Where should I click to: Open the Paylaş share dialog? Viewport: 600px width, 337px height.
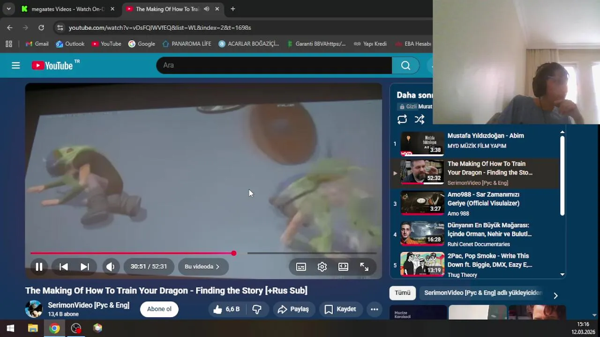pyautogui.click(x=293, y=309)
